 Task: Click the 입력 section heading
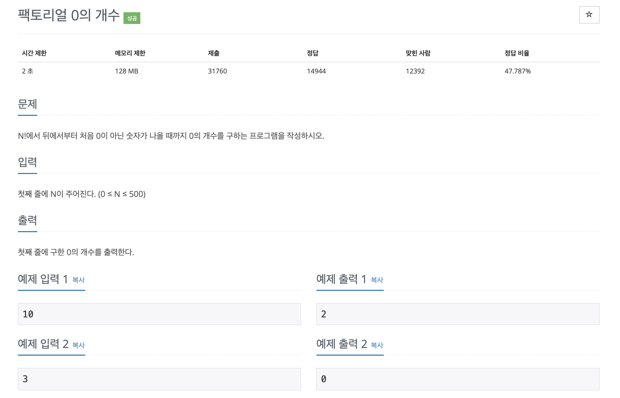[27, 162]
